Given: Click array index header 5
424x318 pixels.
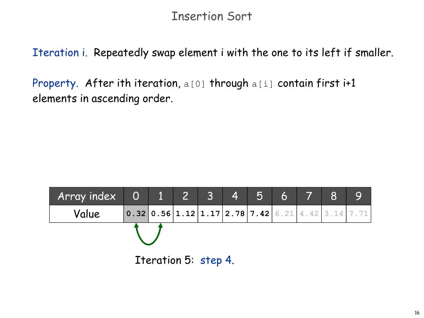Looking at the screenshot, I should 260,196.
